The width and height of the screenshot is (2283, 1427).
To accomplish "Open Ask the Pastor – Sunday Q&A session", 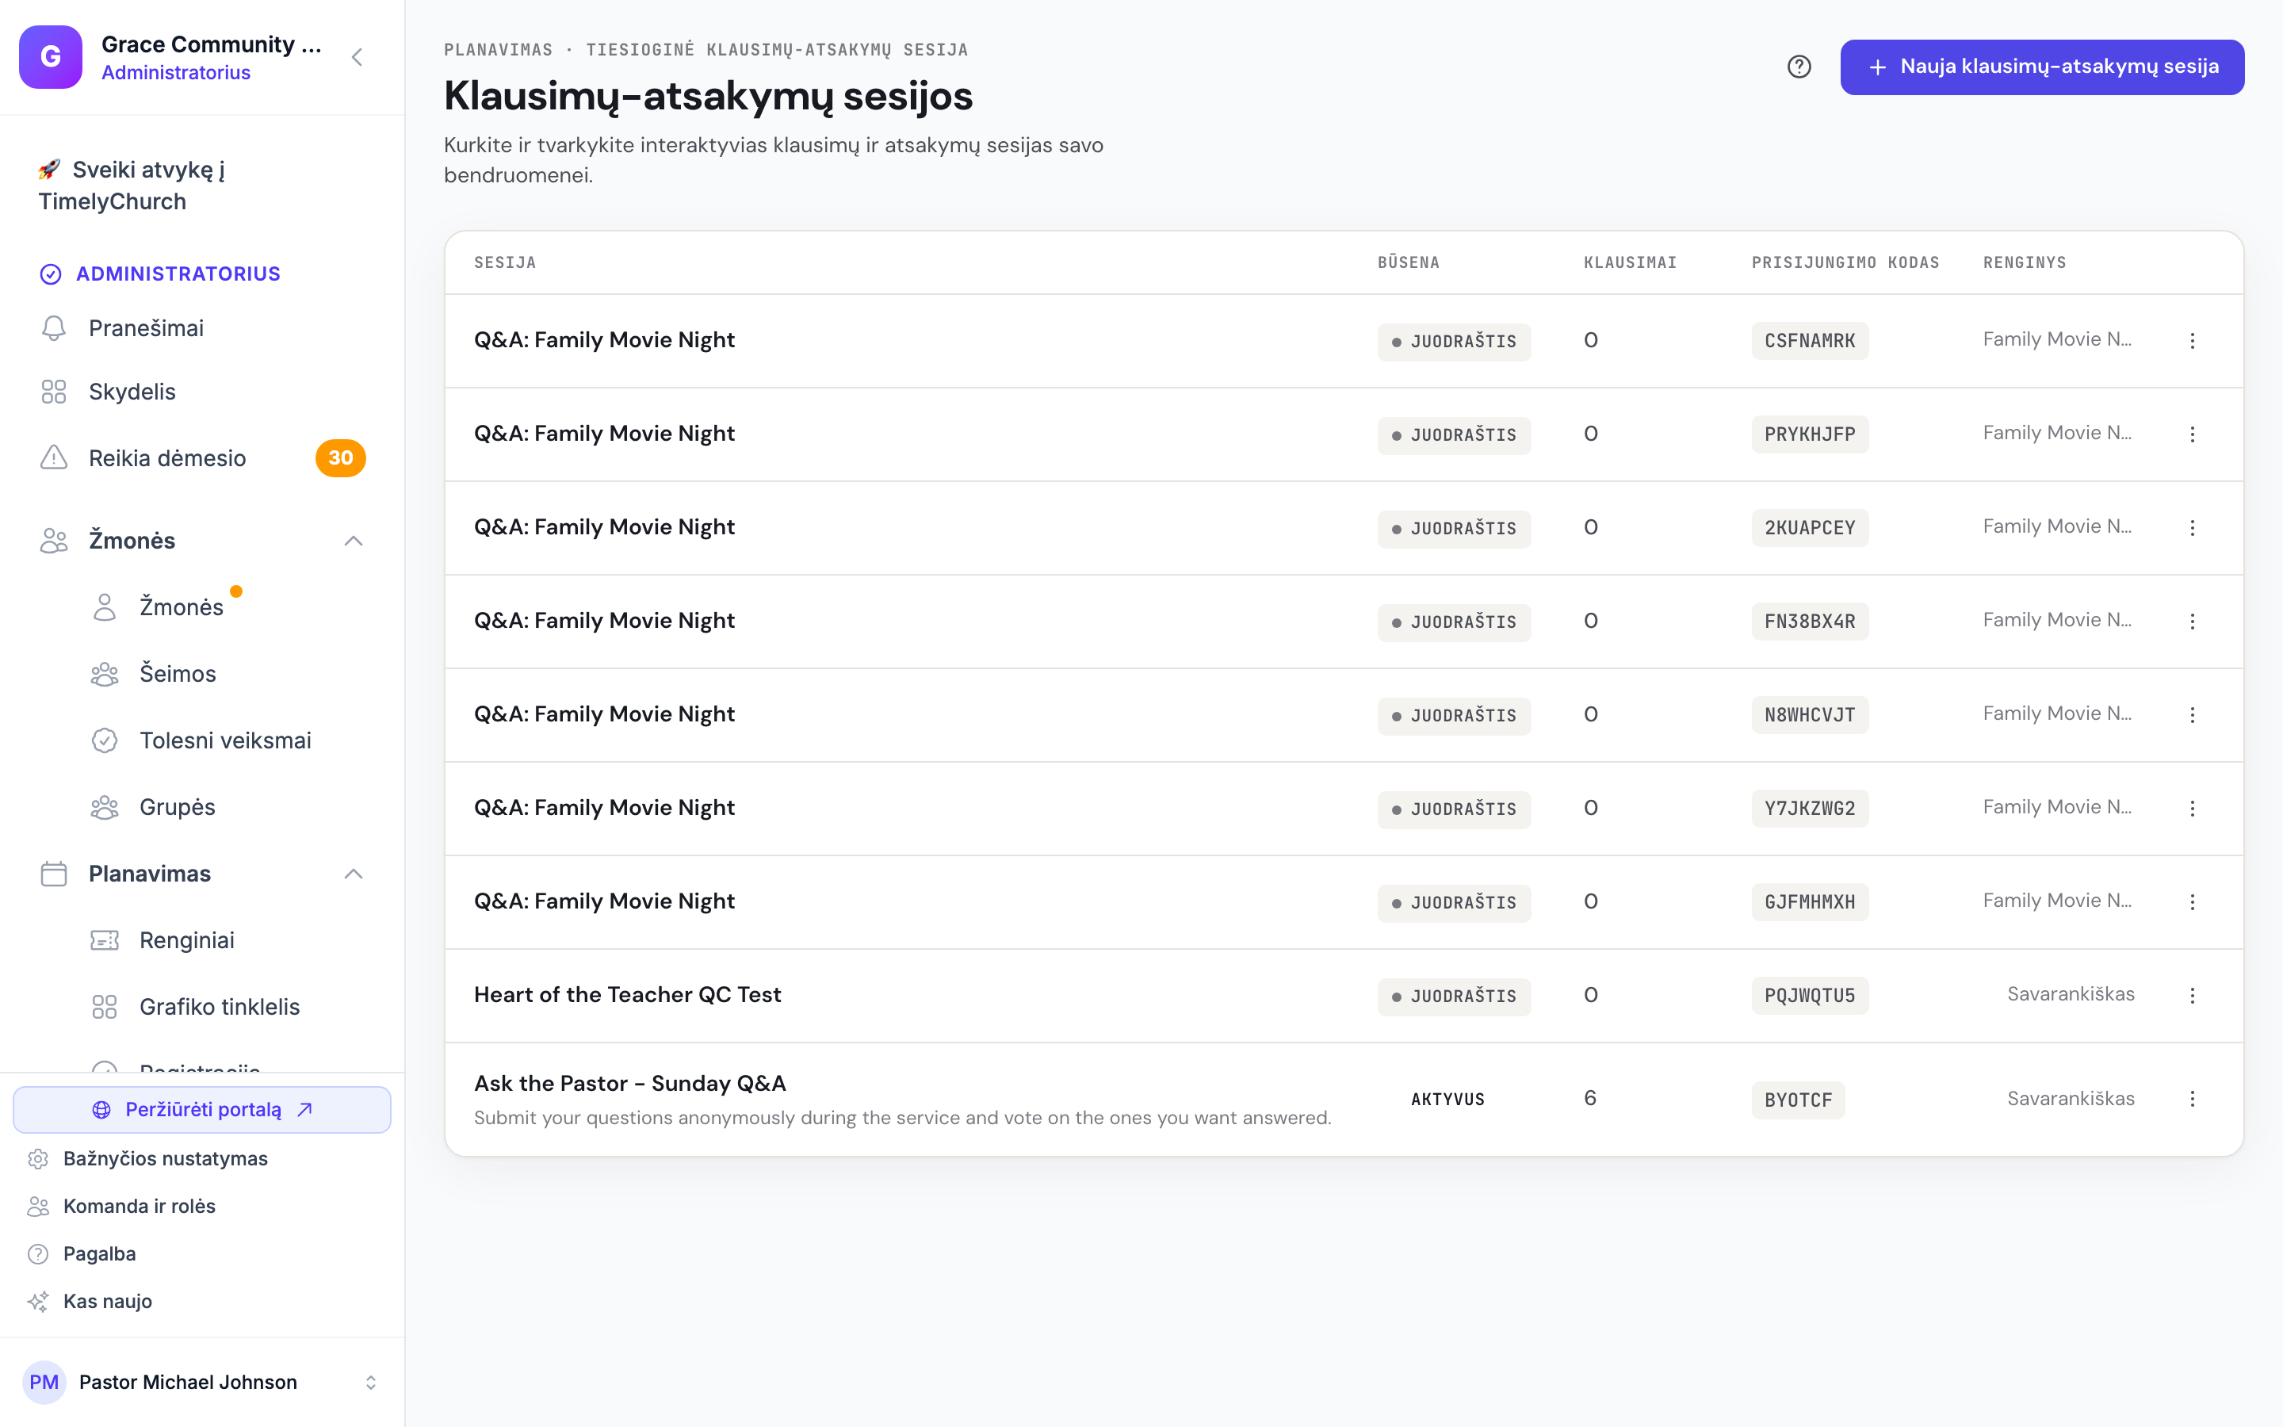I will [x=629, y=1084].
